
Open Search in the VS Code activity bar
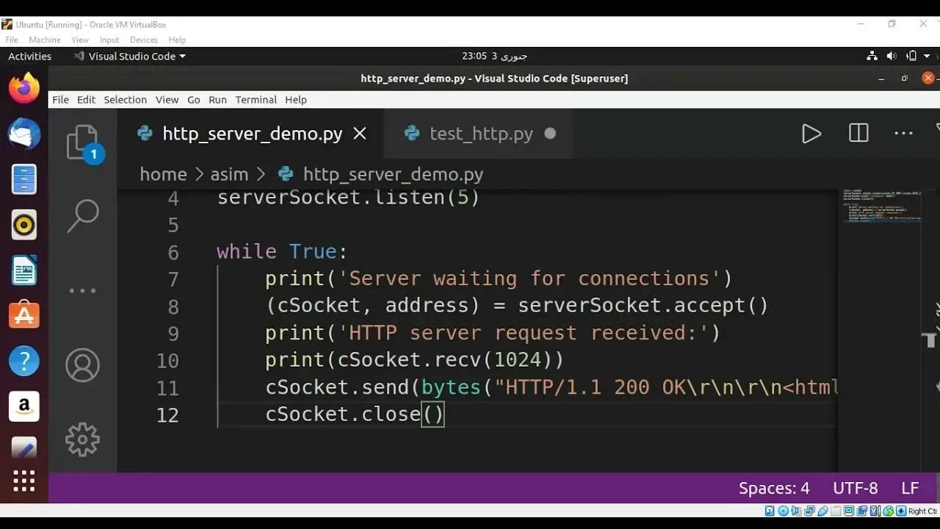(x=82, y=215)
